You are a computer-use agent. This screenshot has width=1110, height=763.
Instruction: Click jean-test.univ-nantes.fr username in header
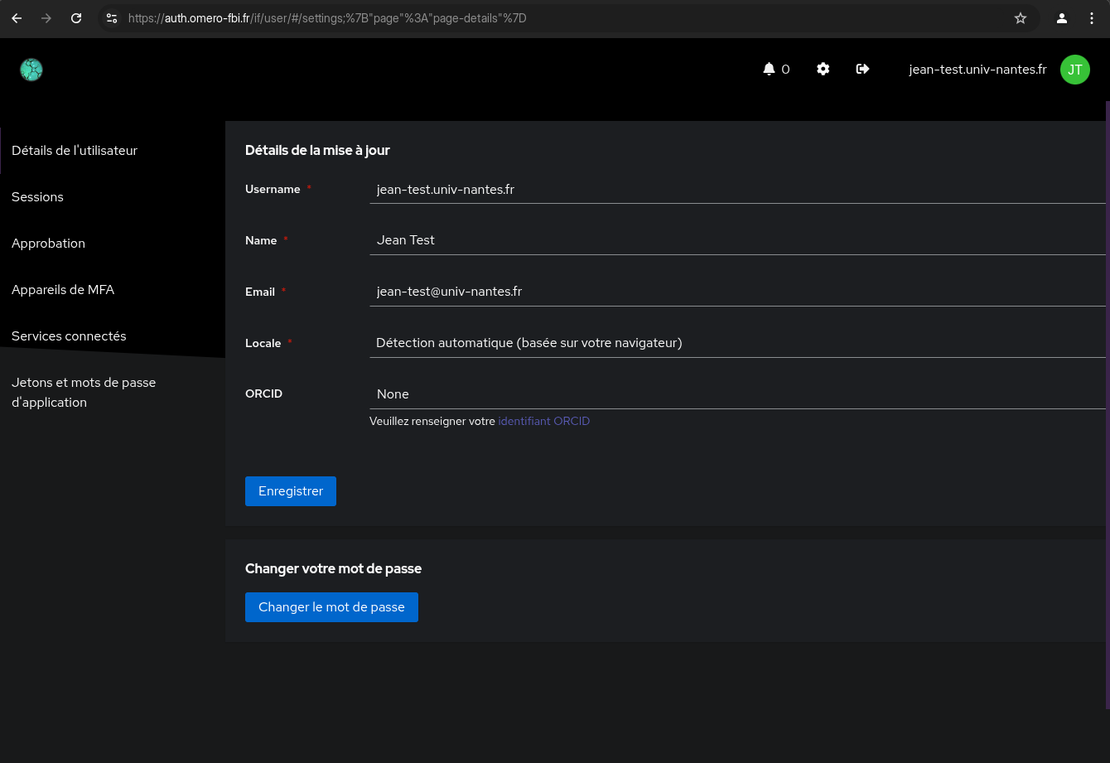pyautogui.click(x=977, y=70)
